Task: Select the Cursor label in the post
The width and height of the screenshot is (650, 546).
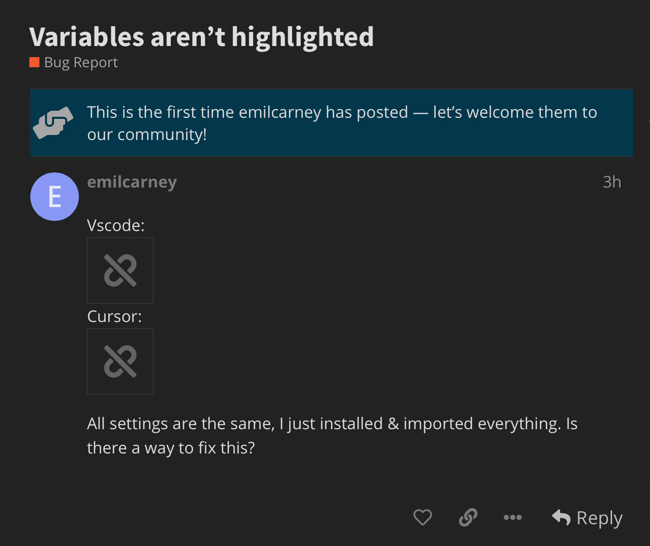Action: click(x=114, y=316)
